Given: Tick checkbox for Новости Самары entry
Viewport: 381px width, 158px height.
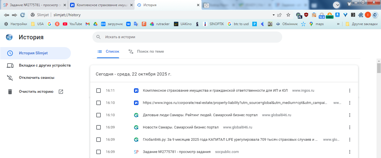Looking at the screenshot, I should (99, 127).
